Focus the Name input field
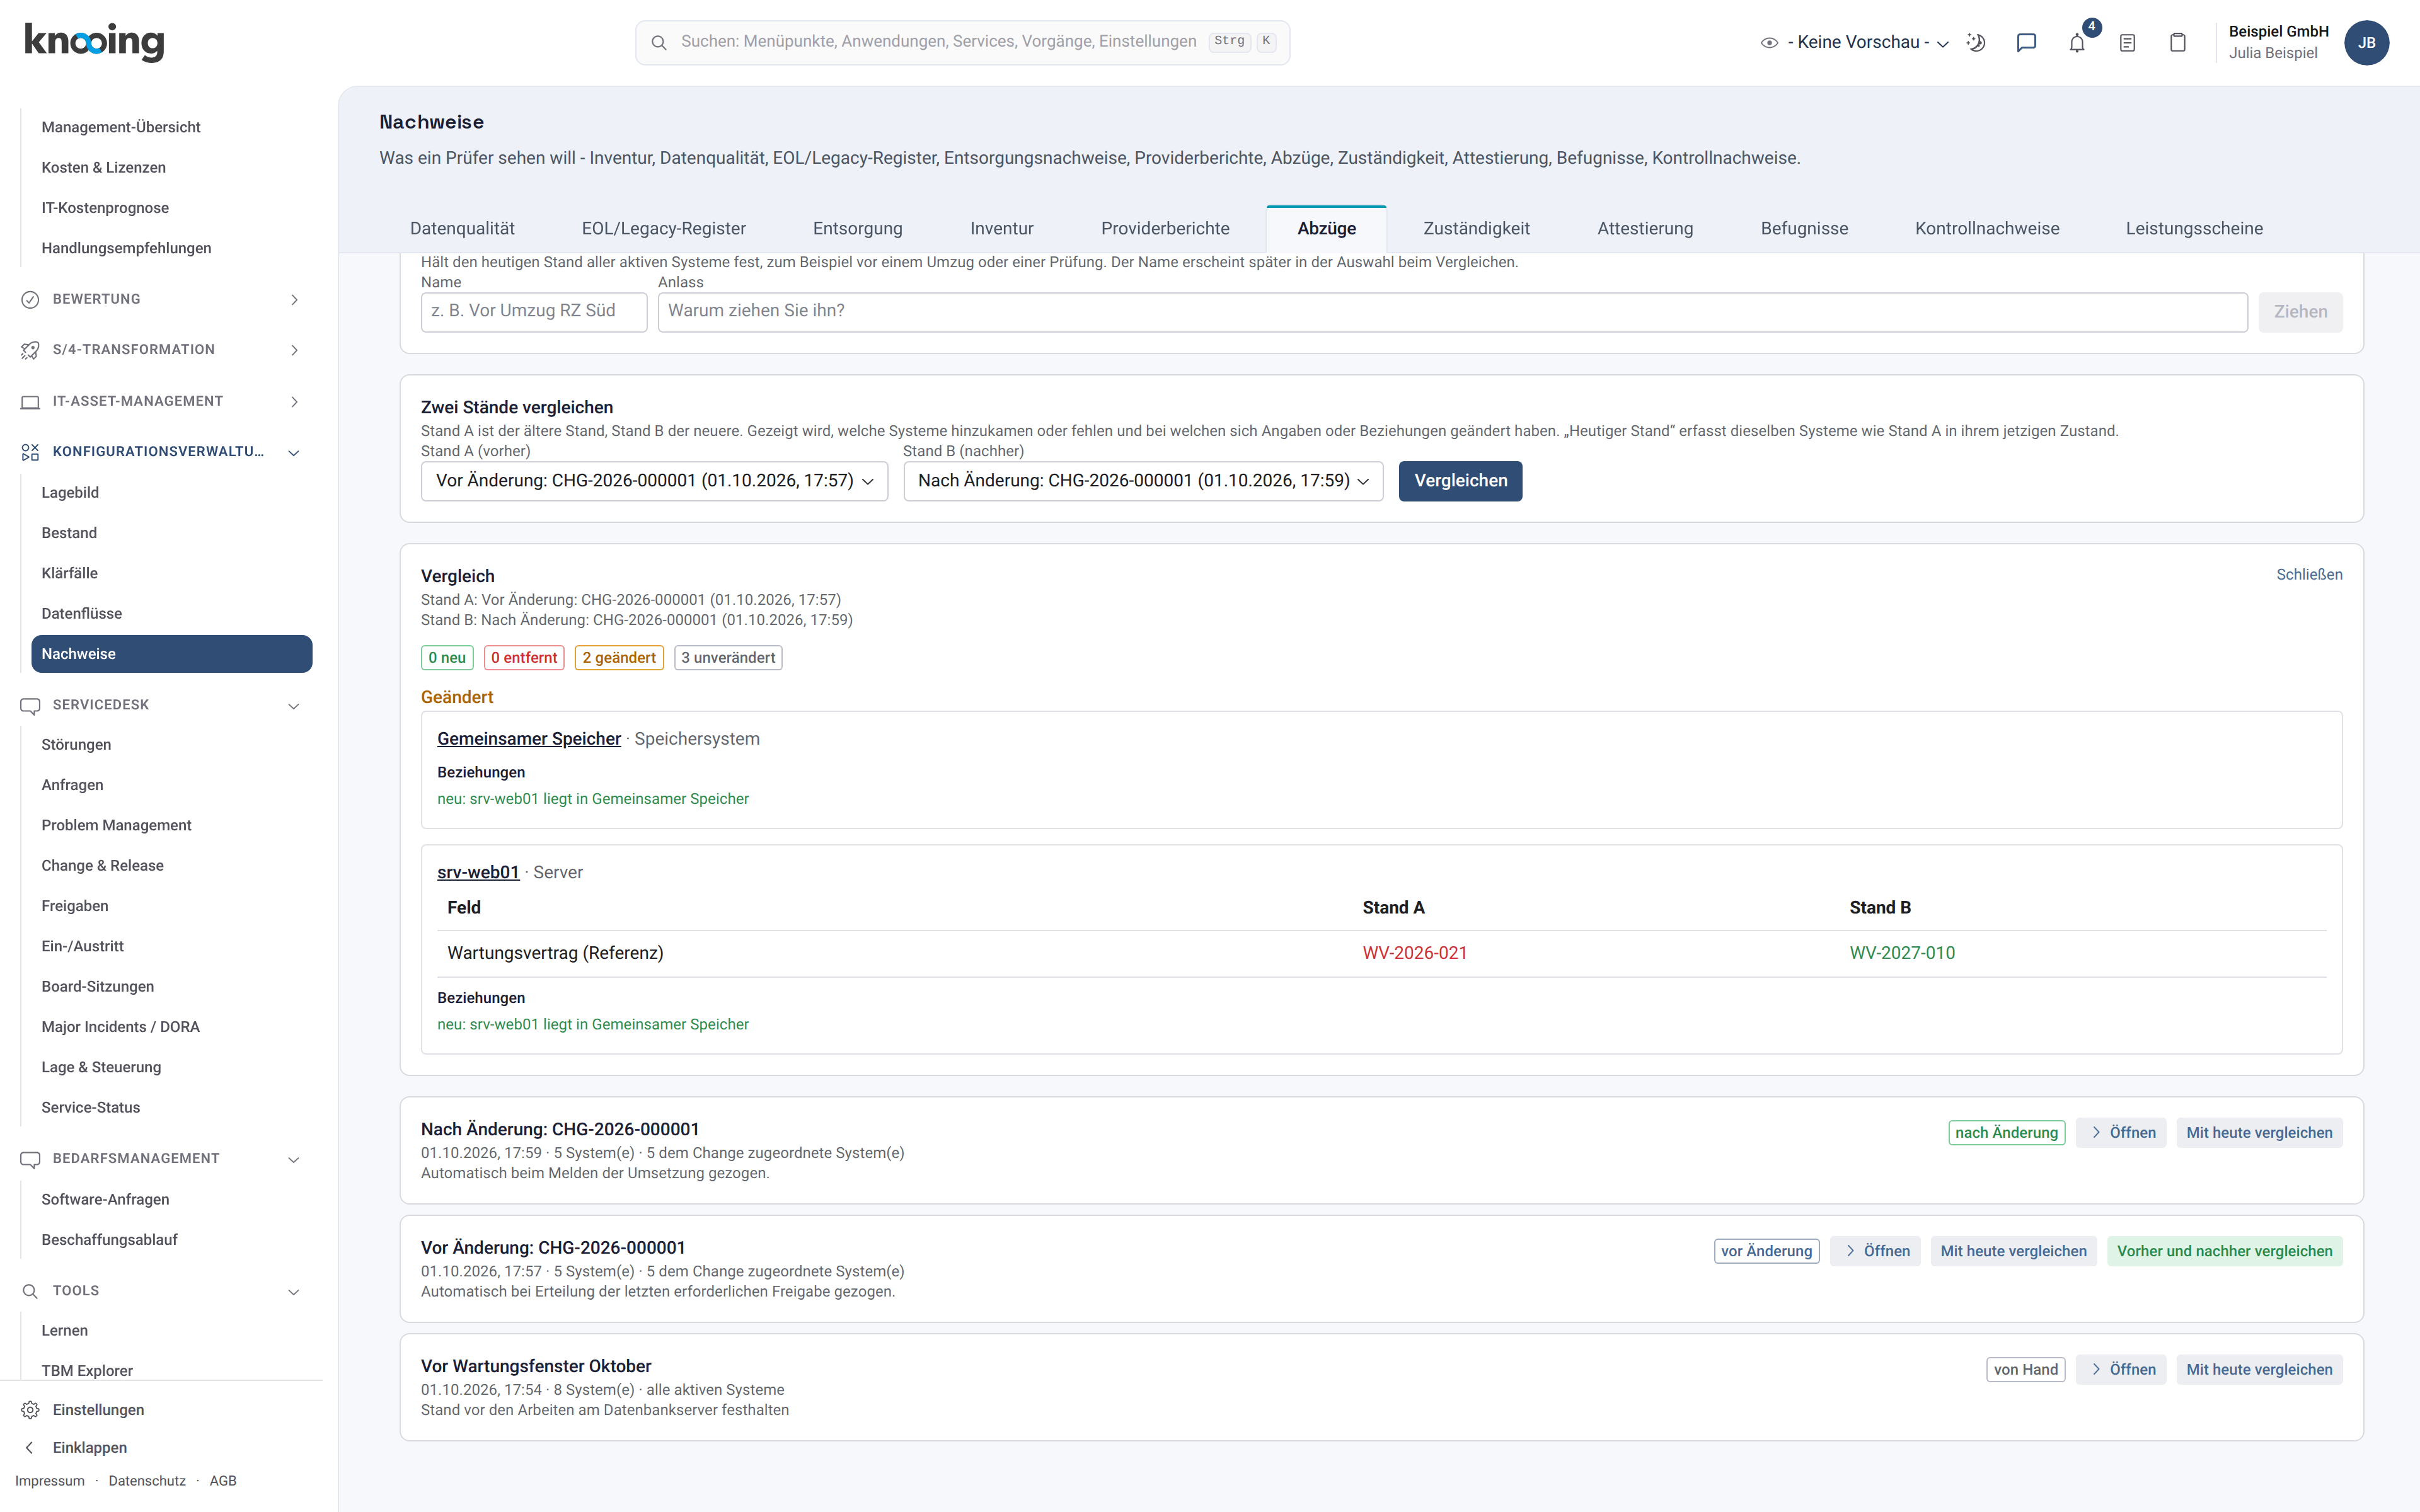This screenshot has height=1512, width=2420. coord(534,311)
